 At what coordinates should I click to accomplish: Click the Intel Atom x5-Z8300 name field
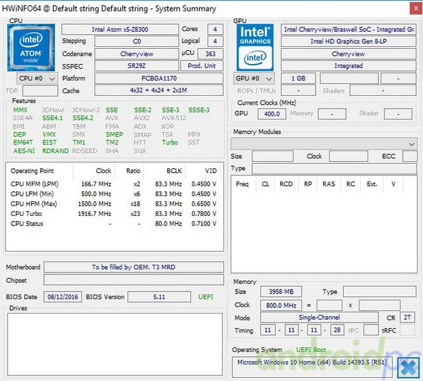click(x=137, y=30)
